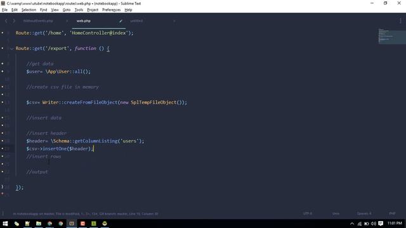
Task: Open the Preferences menu
Action: point(112,10)
